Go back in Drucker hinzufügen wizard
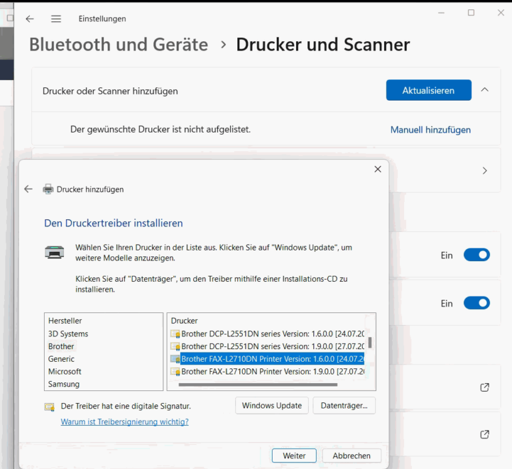 (29, 189)
